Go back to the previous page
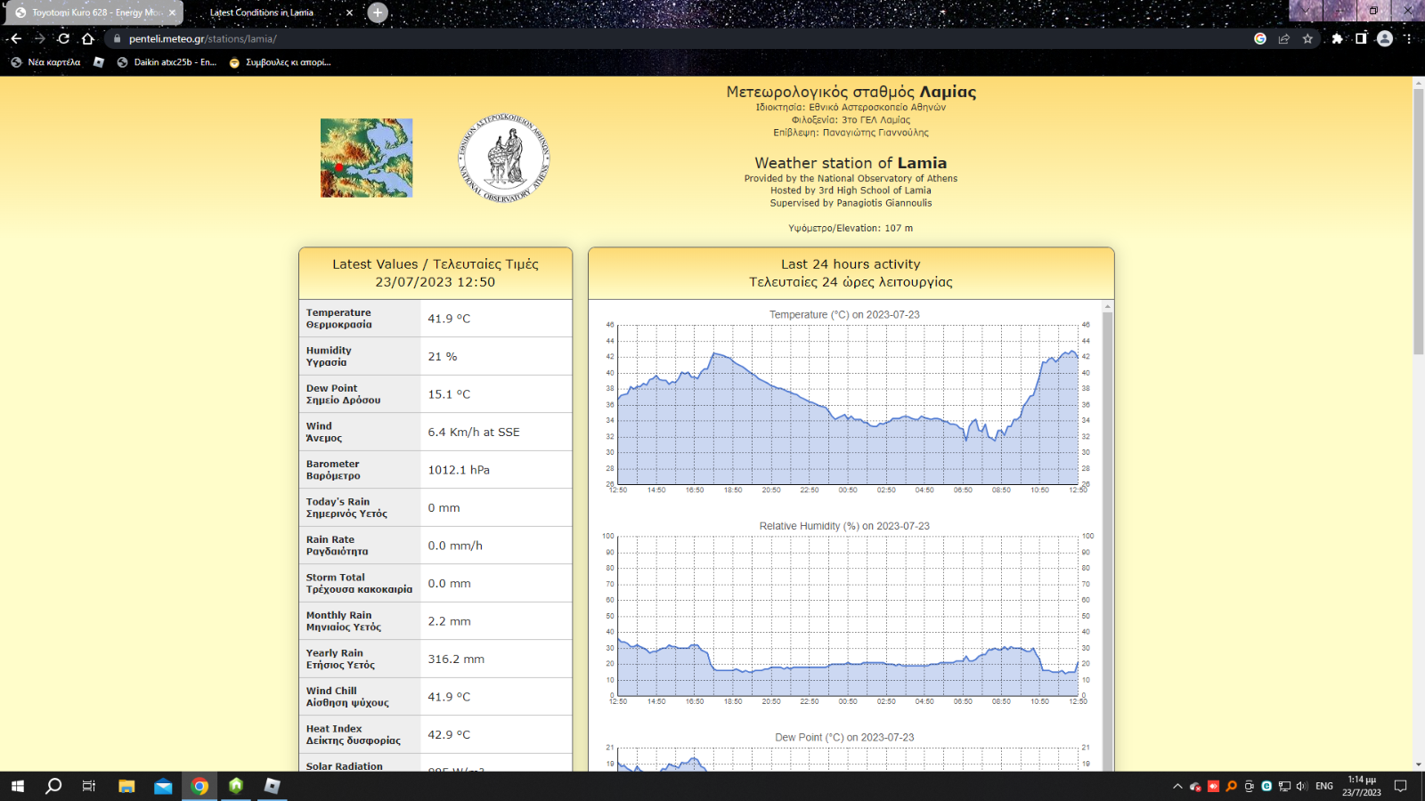Screen dimensions: 1425x801 pyautogui.click(x=15, y=38)
